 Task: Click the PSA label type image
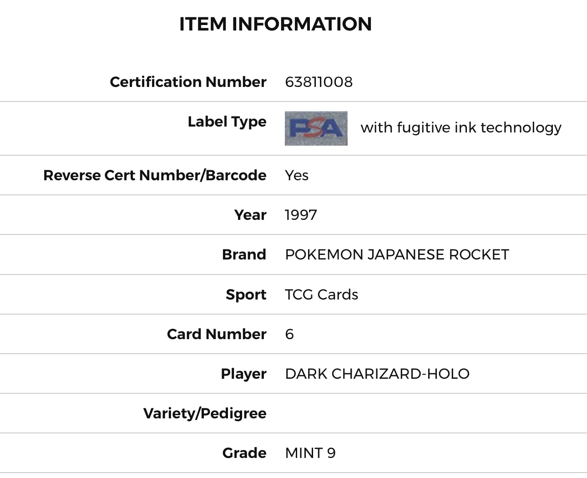[316, 128]
